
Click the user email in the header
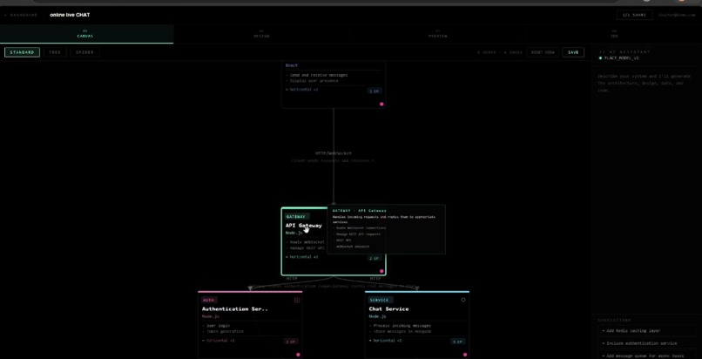(x=677, y=15)
